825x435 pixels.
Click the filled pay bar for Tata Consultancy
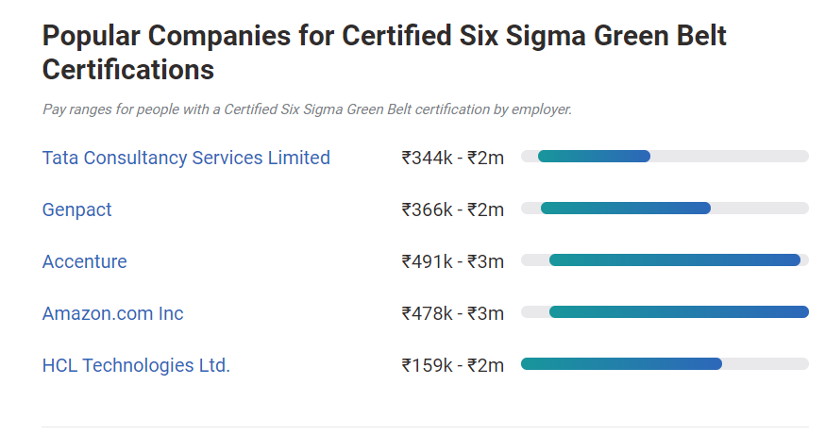pos(594,156)
